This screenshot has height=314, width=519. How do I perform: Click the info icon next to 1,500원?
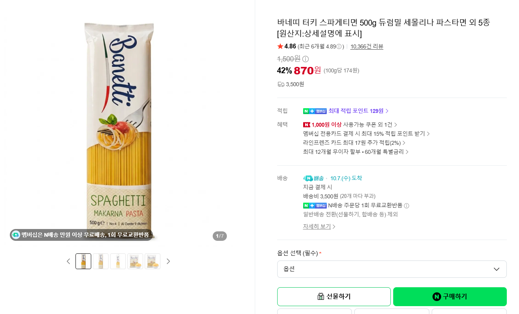click(306, 59)
